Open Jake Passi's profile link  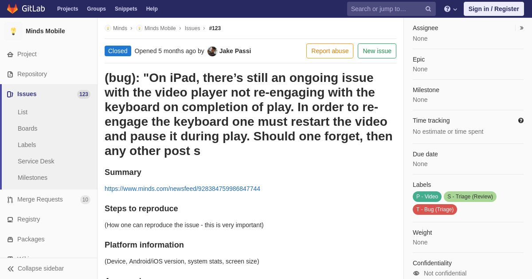point(235,51)
